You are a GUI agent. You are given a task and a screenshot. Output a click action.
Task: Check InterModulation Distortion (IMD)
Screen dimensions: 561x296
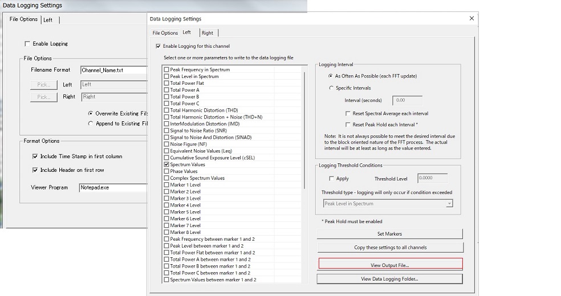tap(166, 124)
